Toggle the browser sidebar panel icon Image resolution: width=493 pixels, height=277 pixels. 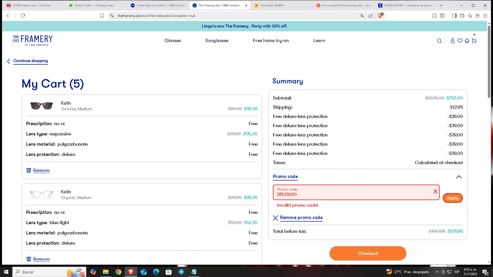click(454, 16)
